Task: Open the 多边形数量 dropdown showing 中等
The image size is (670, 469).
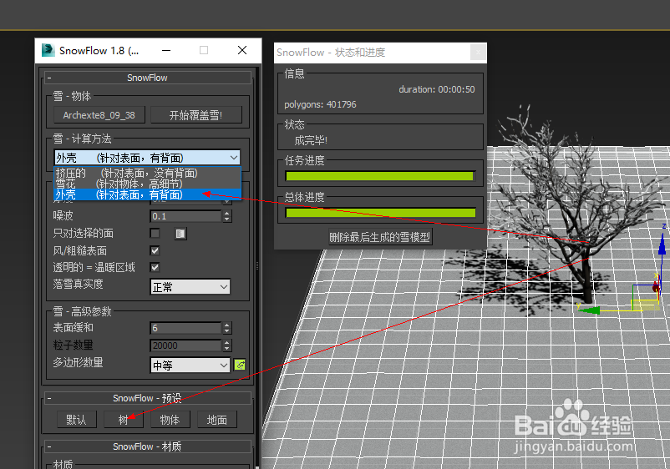Action: pos(190,365)
